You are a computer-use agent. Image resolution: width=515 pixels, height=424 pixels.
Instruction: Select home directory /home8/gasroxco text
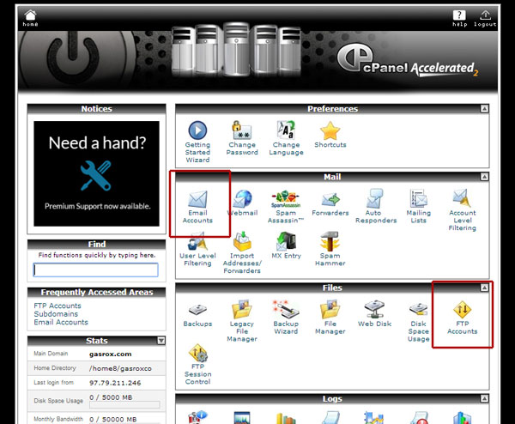click(120, 368)
